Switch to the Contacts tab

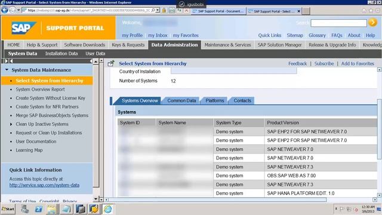click(x=242, y=101)
